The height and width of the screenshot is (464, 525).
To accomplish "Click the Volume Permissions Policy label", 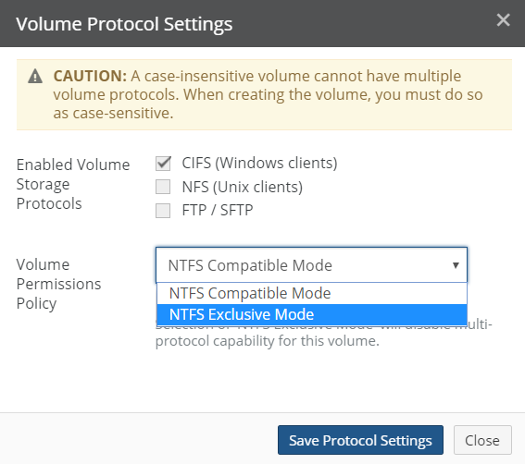I will 58,284.
